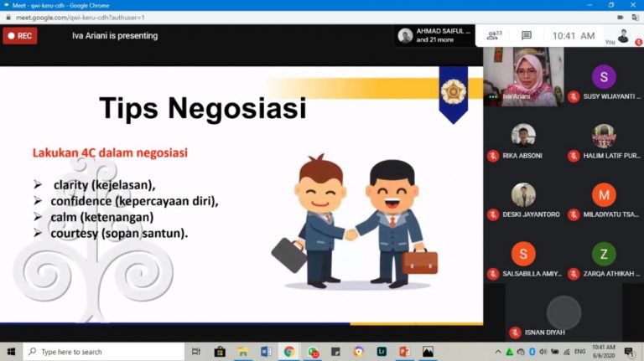
Task: Click the 'courtesy (sopan santun).' bullet
Action: tap(119, 233)
